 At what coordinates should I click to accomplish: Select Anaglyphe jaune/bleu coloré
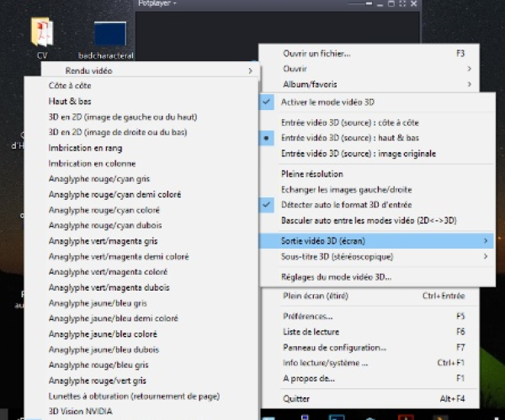coord(141,334)
